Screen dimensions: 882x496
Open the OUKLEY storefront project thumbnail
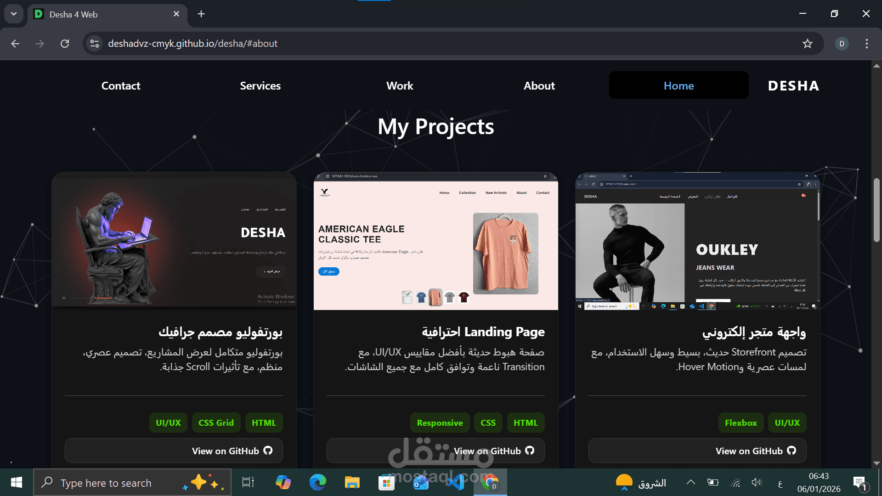click(697, 241)
